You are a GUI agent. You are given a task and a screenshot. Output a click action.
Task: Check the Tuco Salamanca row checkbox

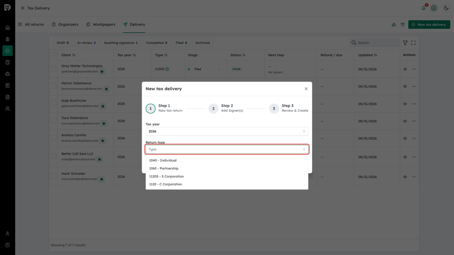point(53,120)
